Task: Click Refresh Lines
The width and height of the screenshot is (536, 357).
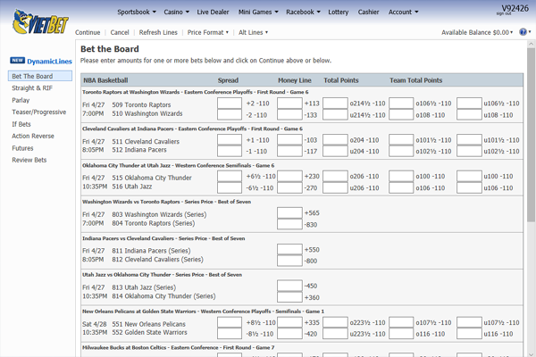Action: [158, 32]
